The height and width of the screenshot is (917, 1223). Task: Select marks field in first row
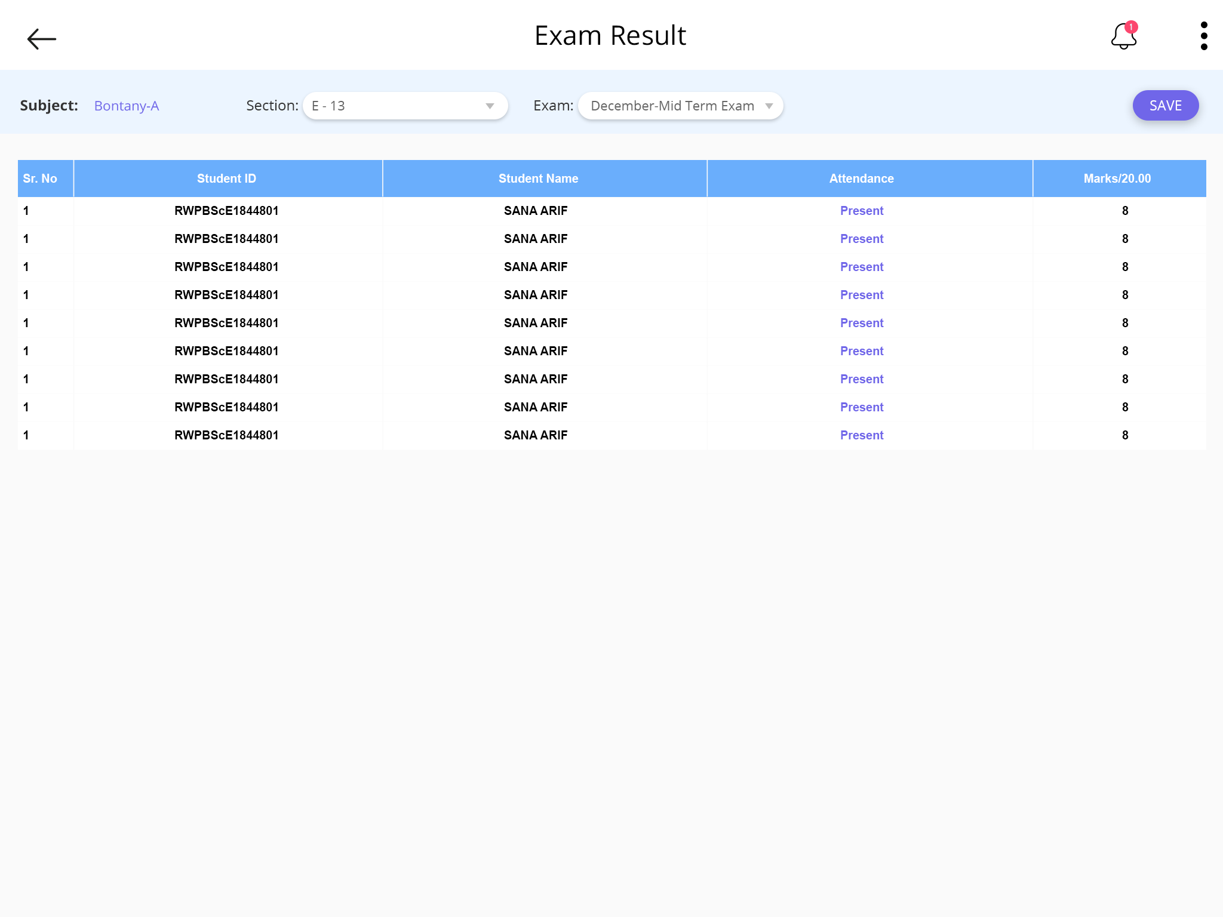[1124, 211]
